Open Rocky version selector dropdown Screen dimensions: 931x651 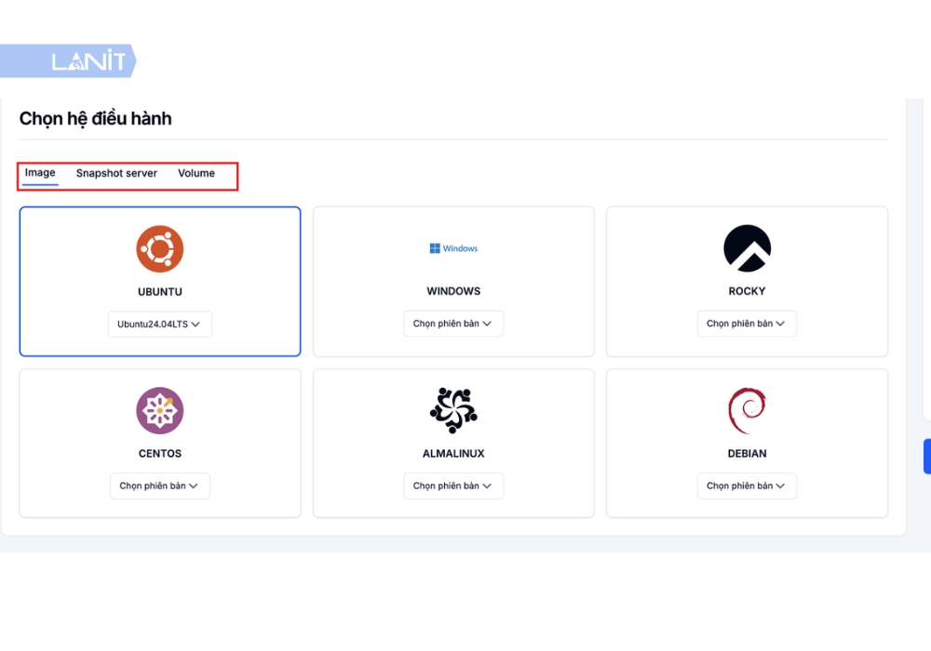[747, 324]
